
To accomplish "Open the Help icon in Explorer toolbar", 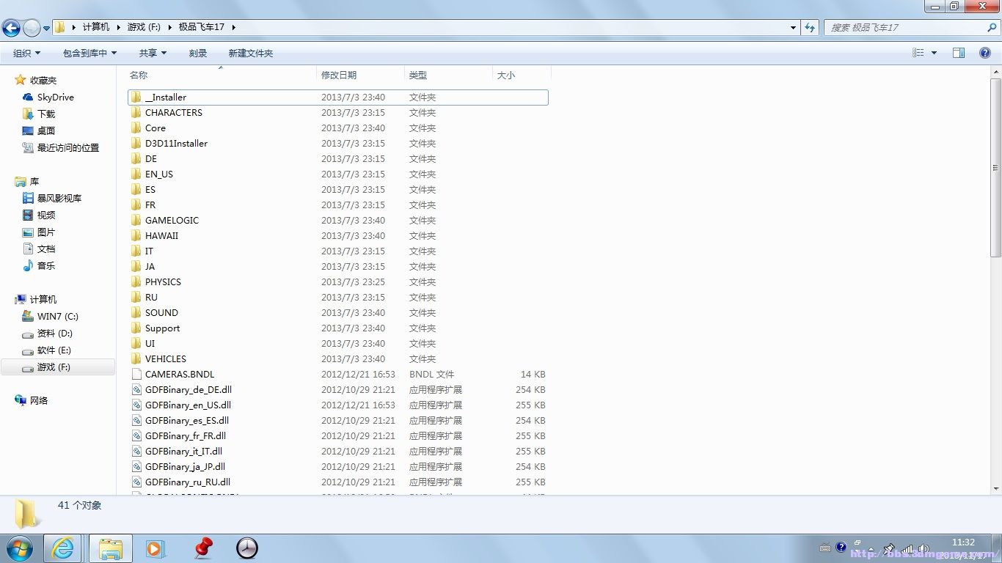I will click(984, 52).
